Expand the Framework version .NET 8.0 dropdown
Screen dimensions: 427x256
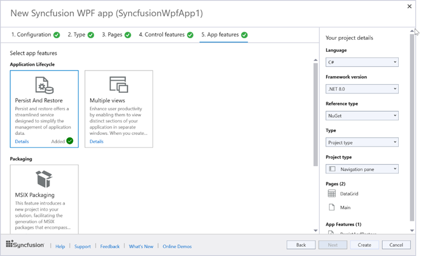[362, 89]
